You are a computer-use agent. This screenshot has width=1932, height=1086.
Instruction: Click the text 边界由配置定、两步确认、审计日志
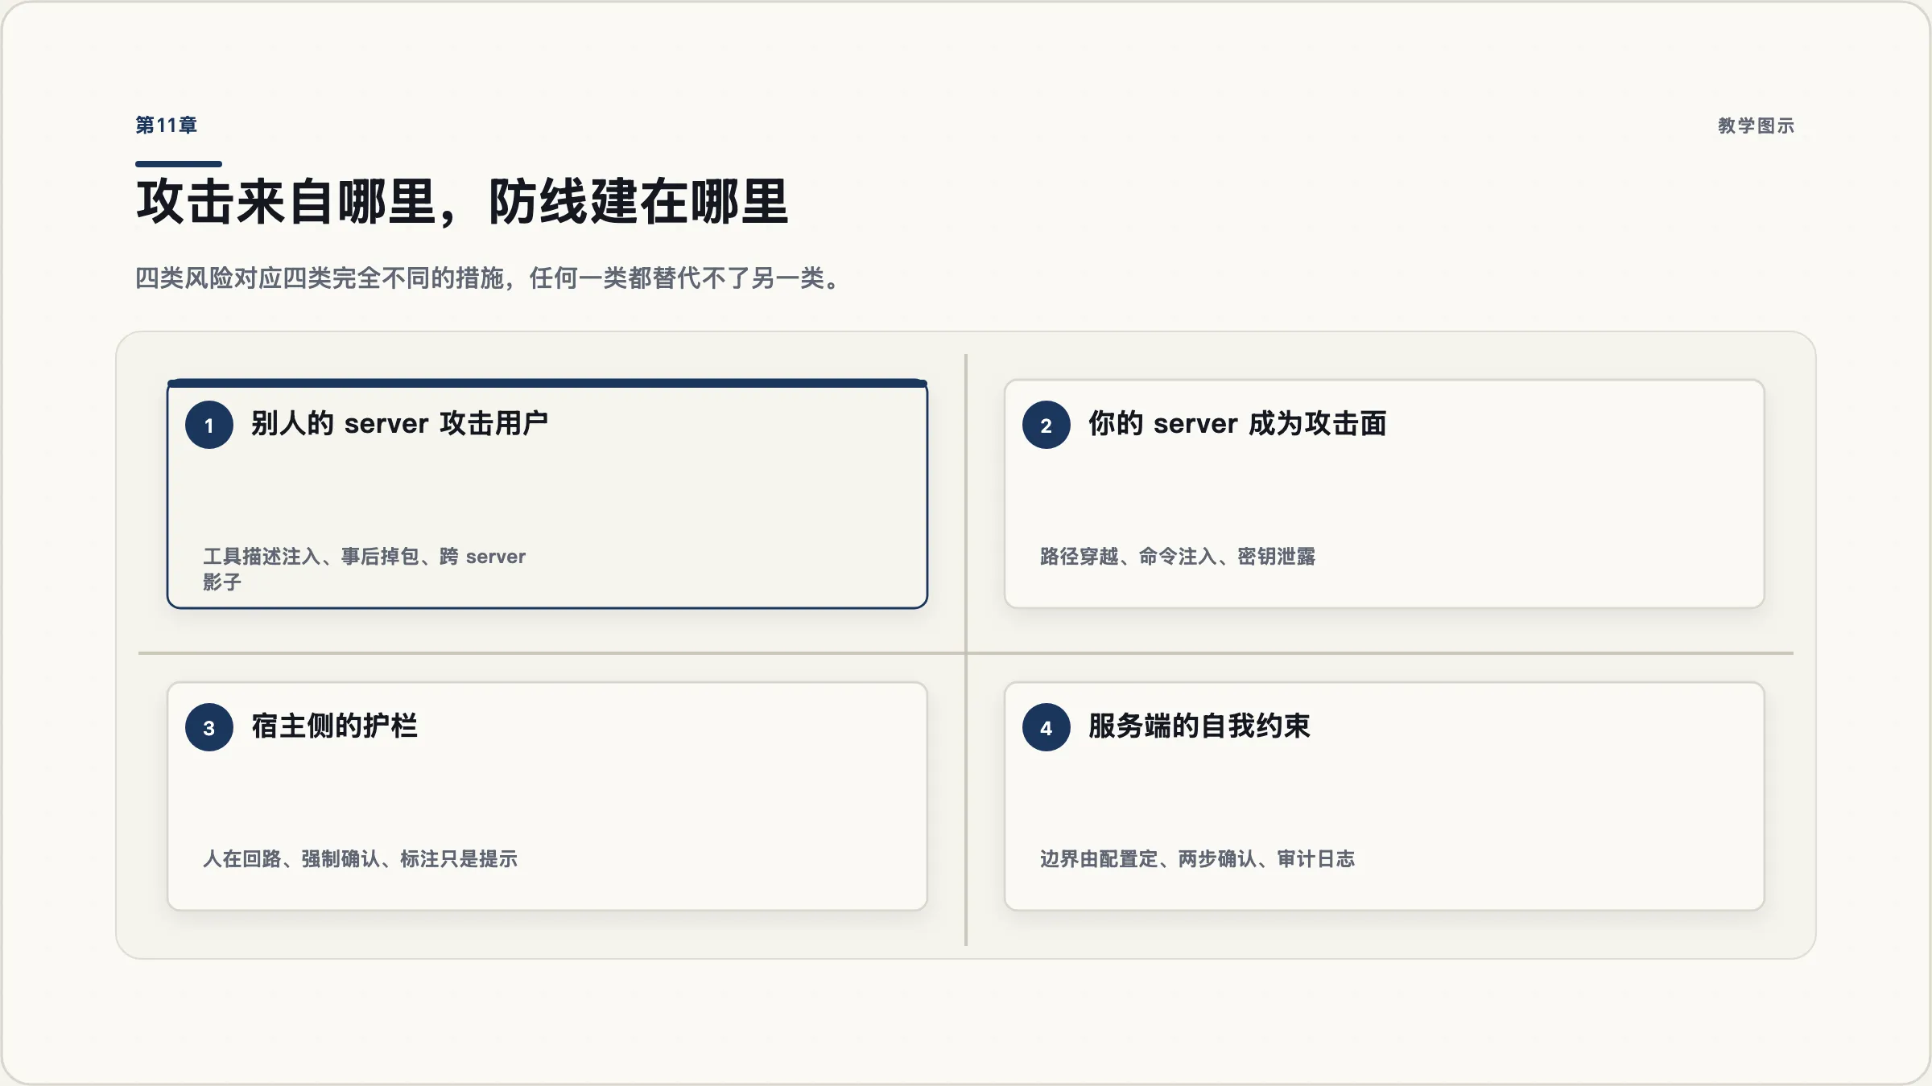1197,858
